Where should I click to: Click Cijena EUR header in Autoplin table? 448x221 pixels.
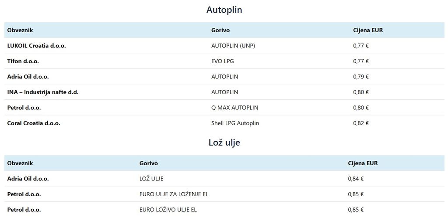point(368,30)
